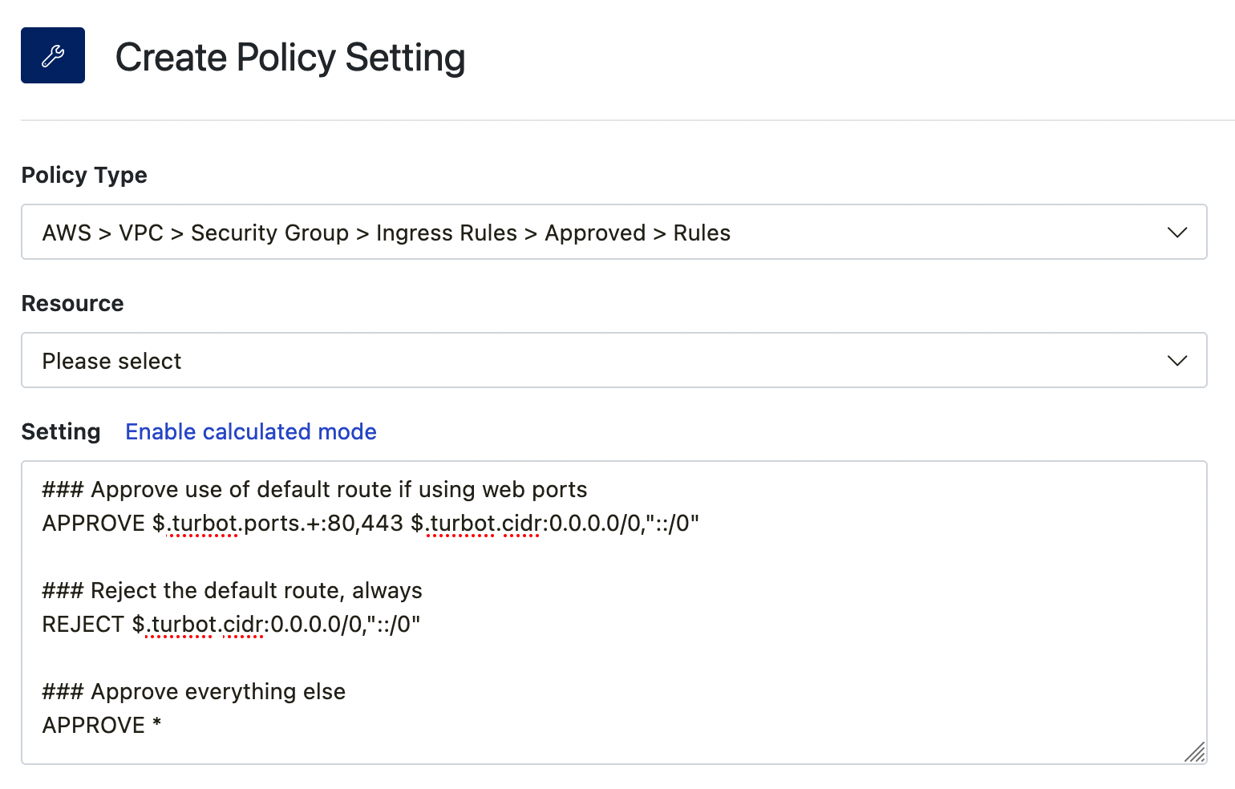Click the Resource dropdown chevron arrow
This screenshot has width=1235, height=789.
(x=1176, y=361)
